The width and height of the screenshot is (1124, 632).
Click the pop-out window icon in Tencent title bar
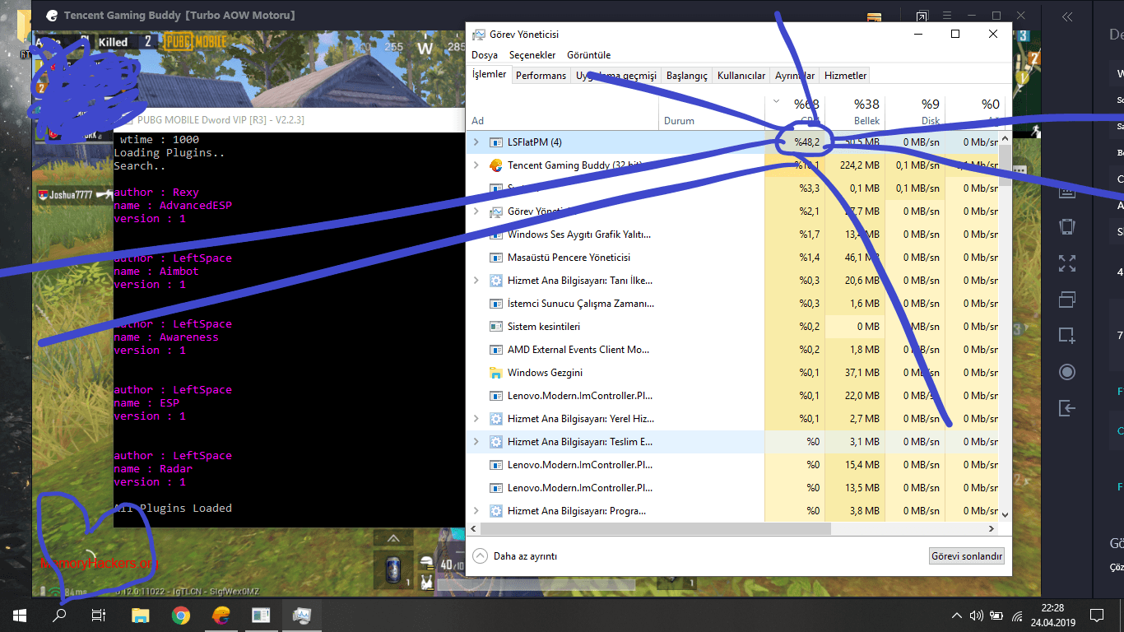[922, 16]
